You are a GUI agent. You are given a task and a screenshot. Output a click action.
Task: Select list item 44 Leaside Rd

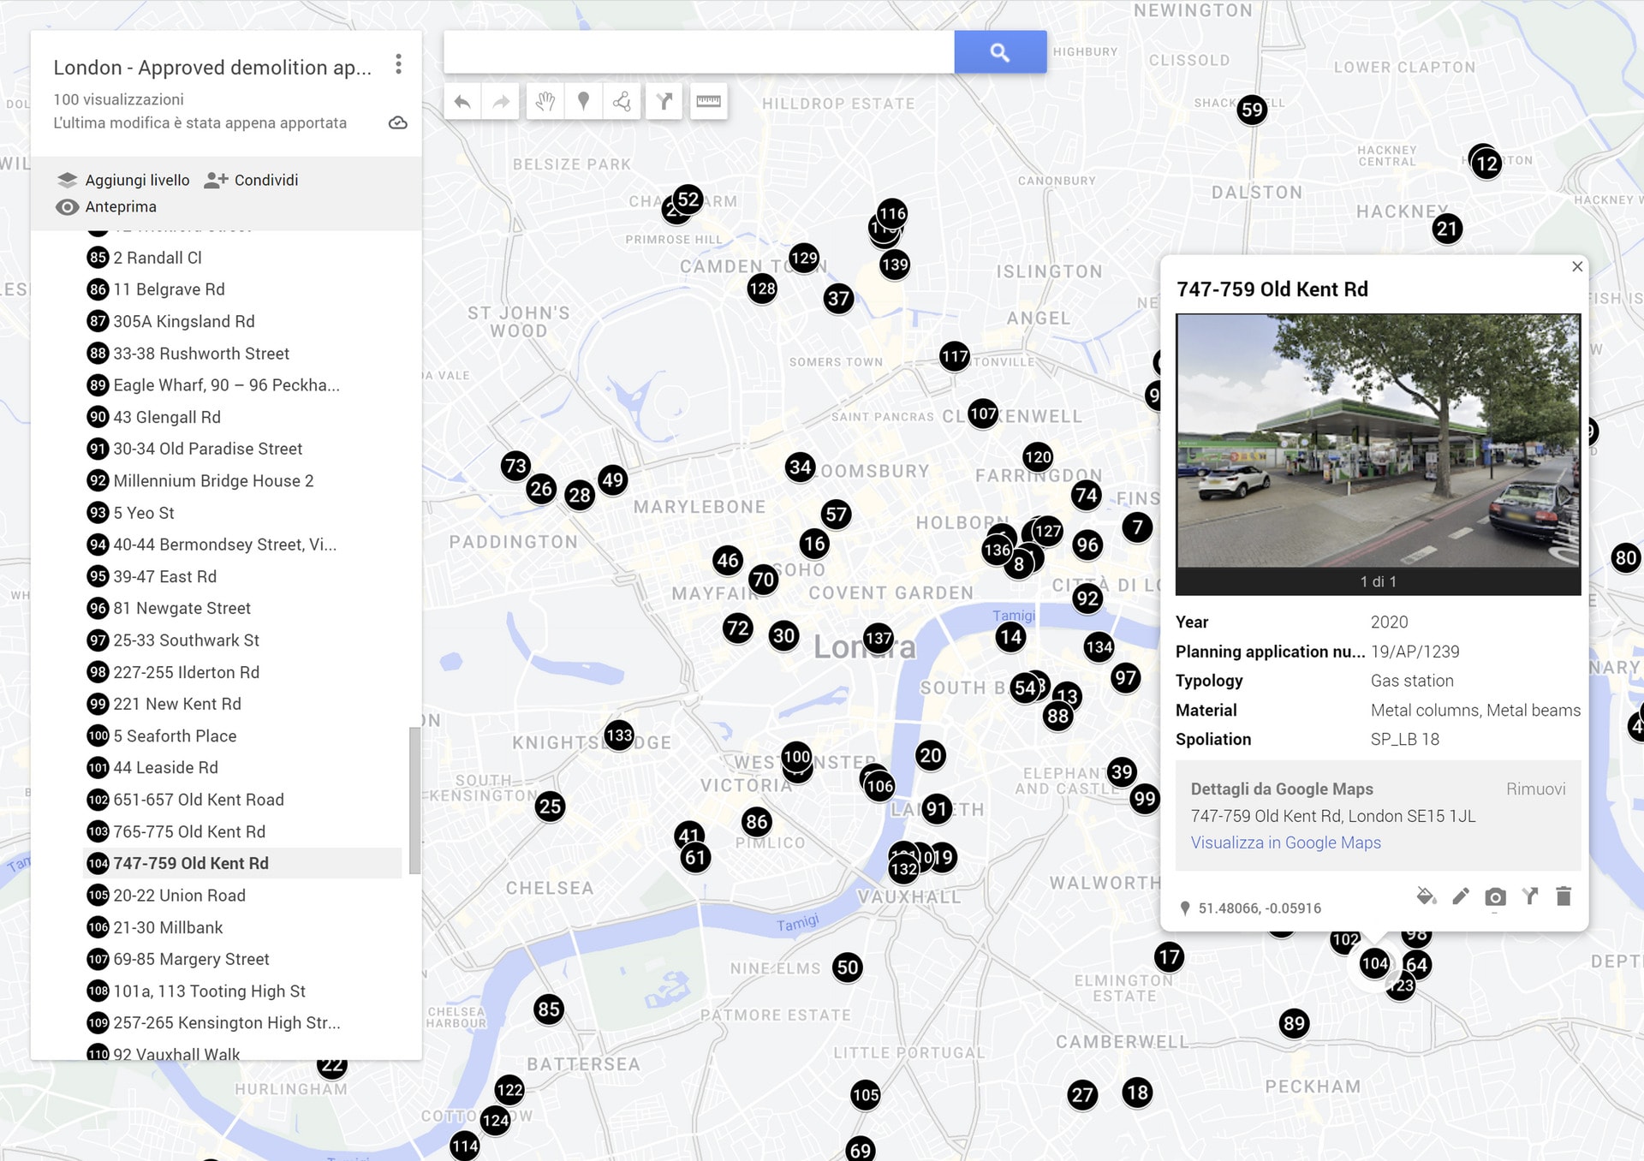point(242,768)
